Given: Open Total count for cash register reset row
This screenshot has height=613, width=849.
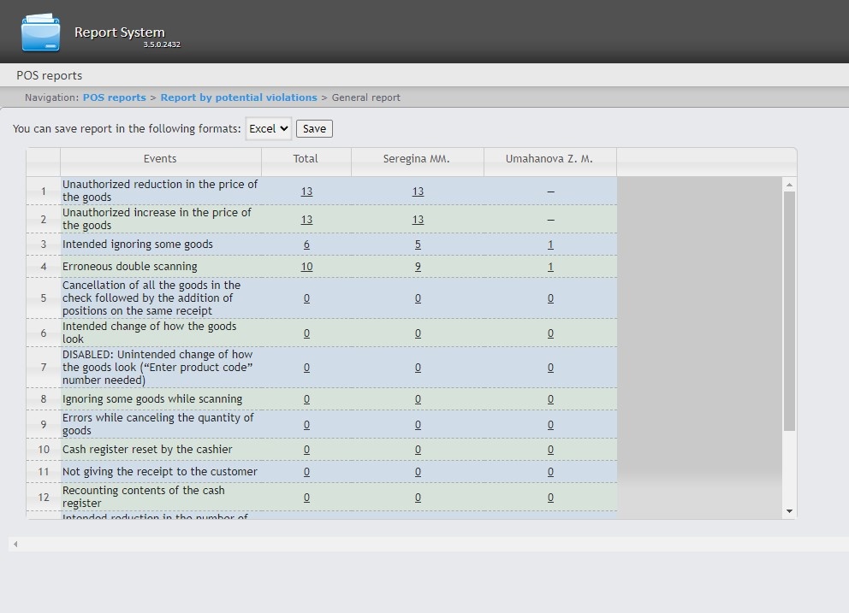Looking at the screenshot, I should 306,450.
